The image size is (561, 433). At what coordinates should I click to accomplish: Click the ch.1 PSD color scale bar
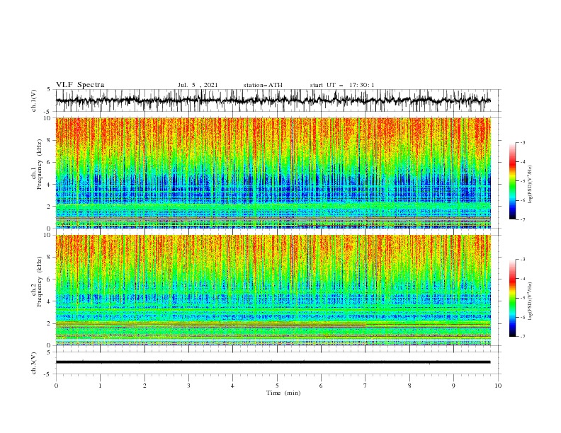tap(512, 181)
